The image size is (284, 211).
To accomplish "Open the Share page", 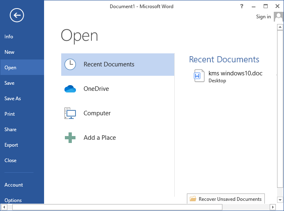I will (11, 130).
